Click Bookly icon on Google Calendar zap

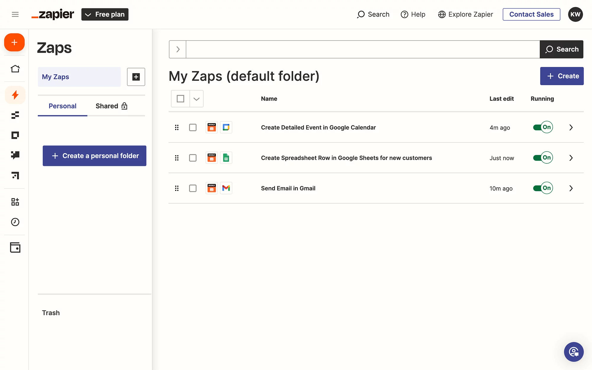click(x=212, y=127)
